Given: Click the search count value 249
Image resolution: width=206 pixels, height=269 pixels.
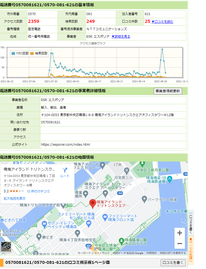Looking at the screenshot, I should click(91, 22).
